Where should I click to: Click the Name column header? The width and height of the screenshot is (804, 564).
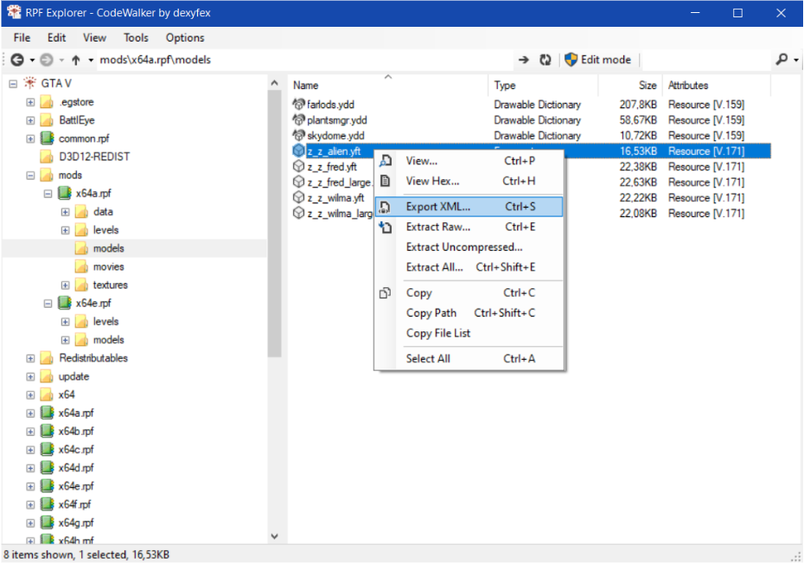[x=306, y=86]
